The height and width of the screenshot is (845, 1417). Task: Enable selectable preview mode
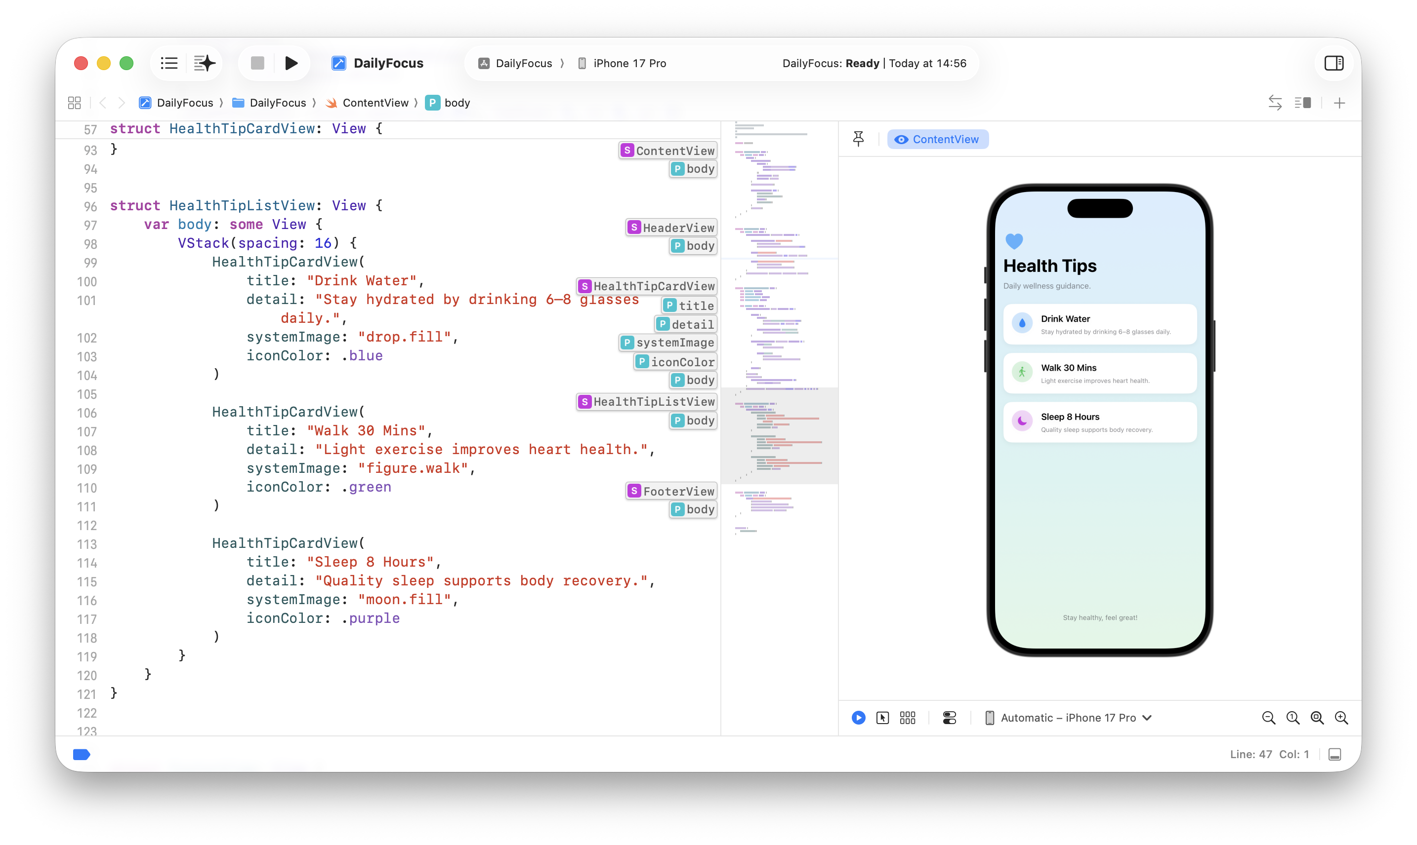pyautogui.click(x=882, y=718)
